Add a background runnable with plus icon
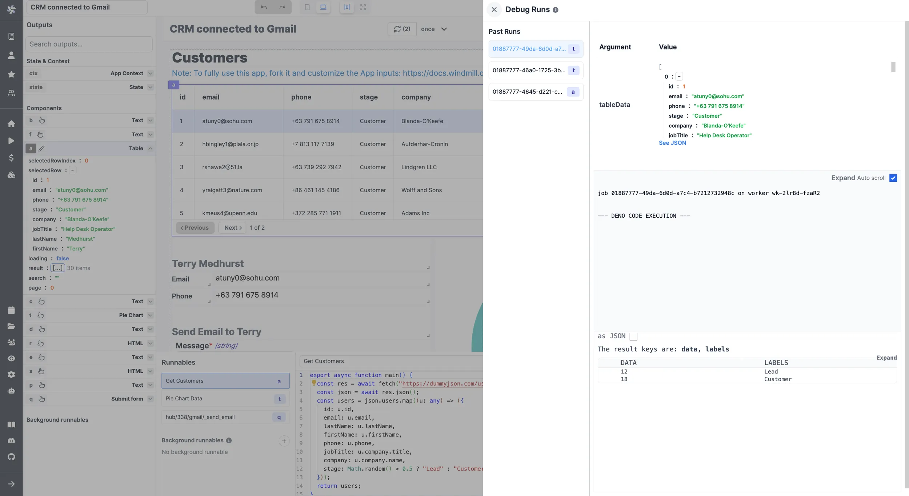909x496 pixels. point(284,441)
